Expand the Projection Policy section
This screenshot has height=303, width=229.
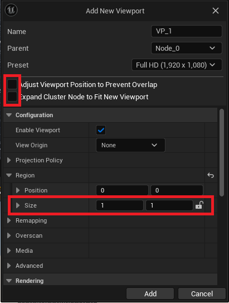pyautogui.click(x=9, y=160)
